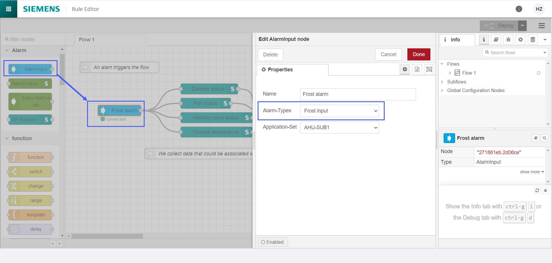
Task: Select the function palette node
Action: 30,157
